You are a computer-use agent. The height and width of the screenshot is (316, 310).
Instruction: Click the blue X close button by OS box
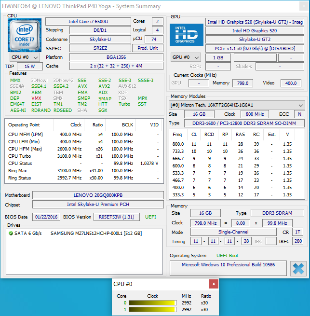click(298, 269)
